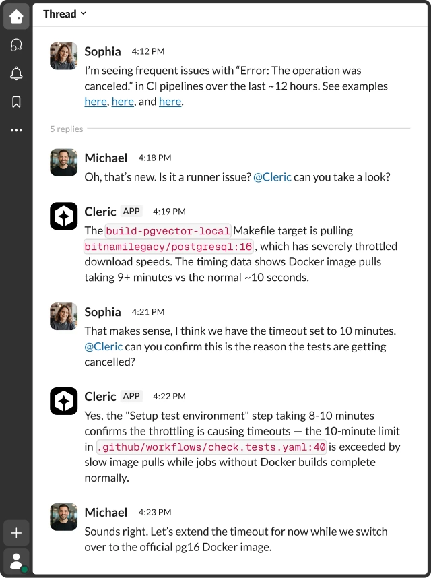
Task: Click Michael's avatar on the 4:18 PM message
Action: click(64, 162)
